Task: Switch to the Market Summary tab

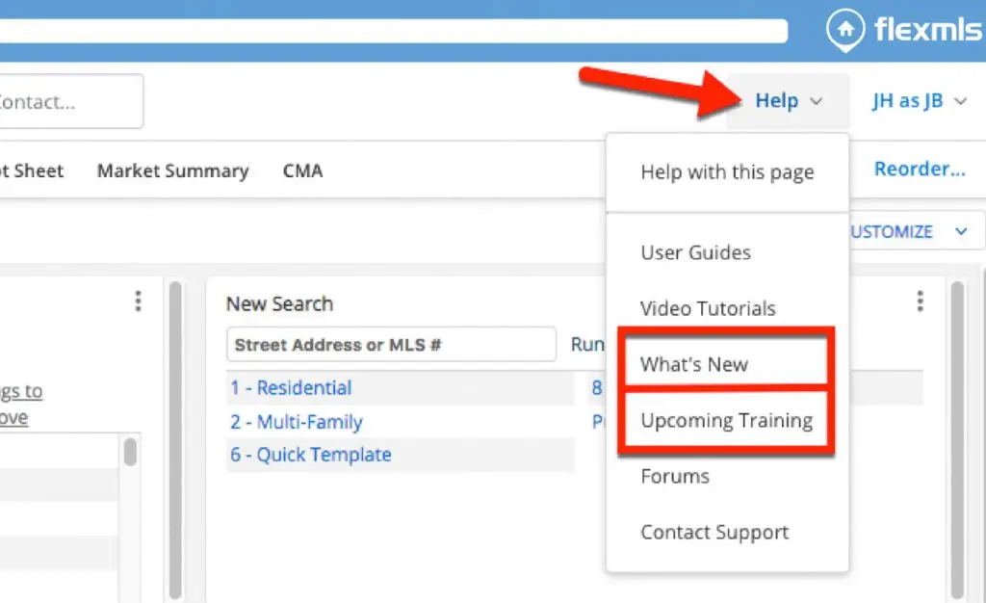Action: click(x=172, y=171)
